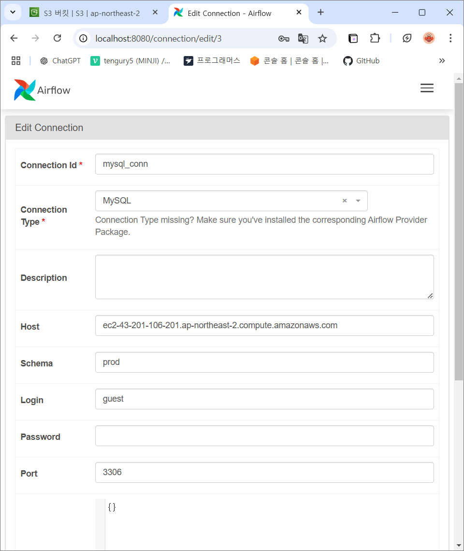The width and height of the screenshot is (464, 551).
Task: Edit the Login field with guest
Action: pos(264,399)
